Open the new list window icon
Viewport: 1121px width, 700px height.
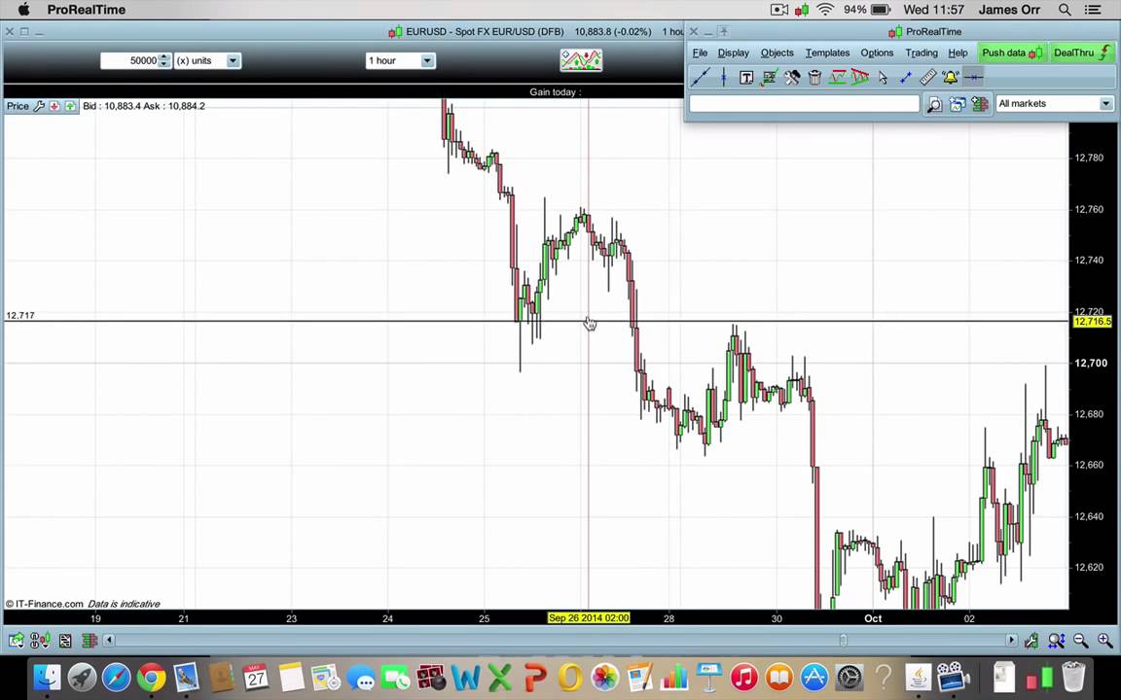(980, 104)
